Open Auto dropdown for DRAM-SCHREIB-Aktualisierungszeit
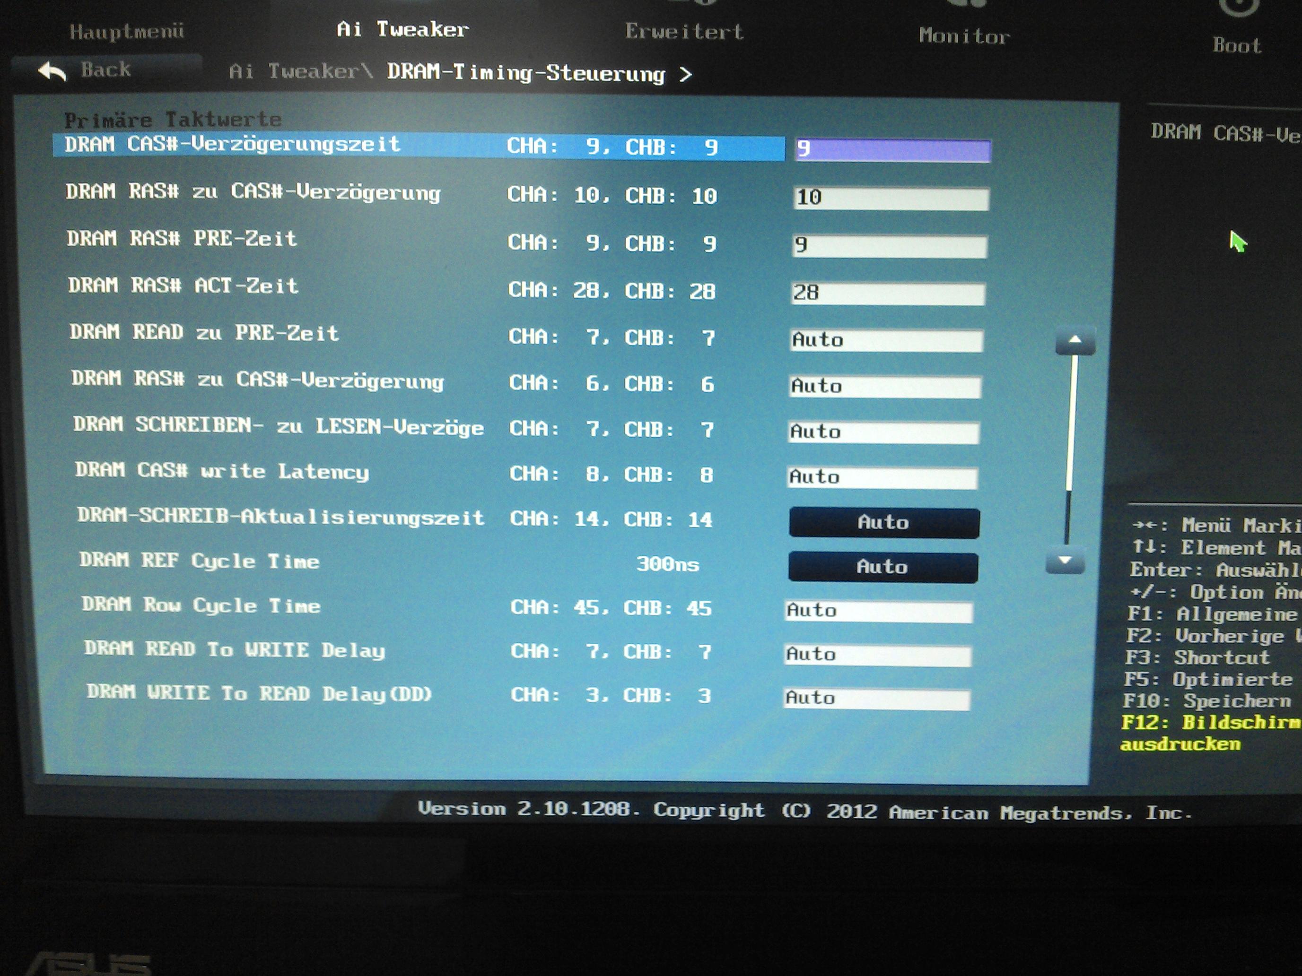 point(883,522)
